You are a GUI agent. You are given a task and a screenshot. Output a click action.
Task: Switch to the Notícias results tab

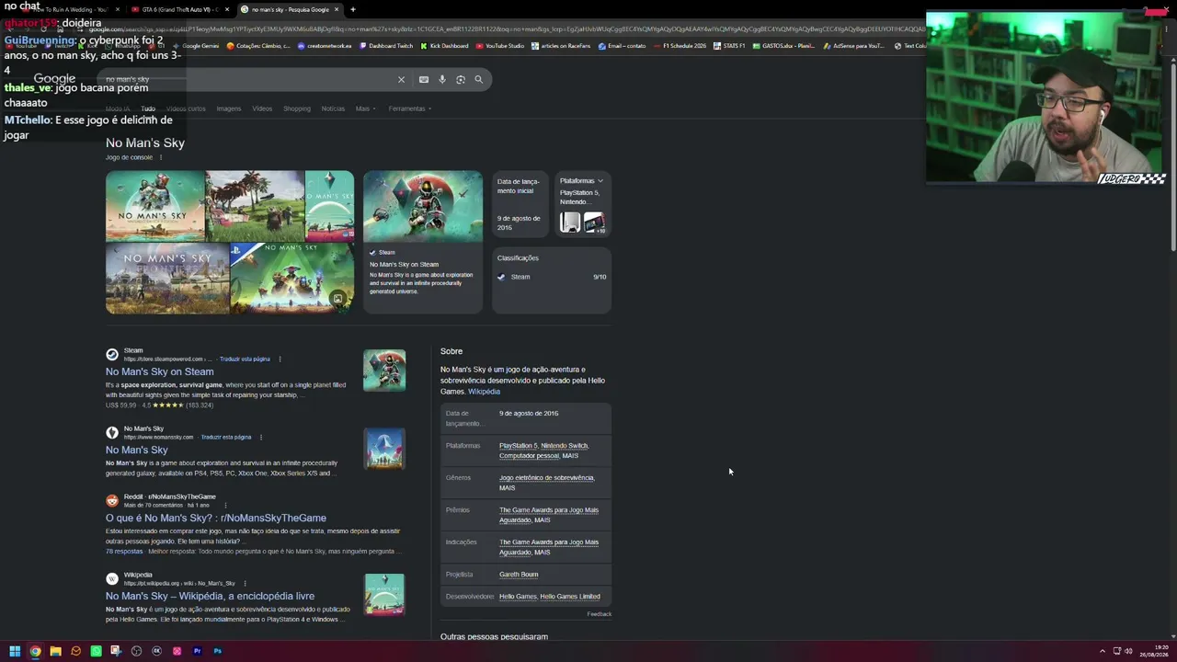point(333,108)
